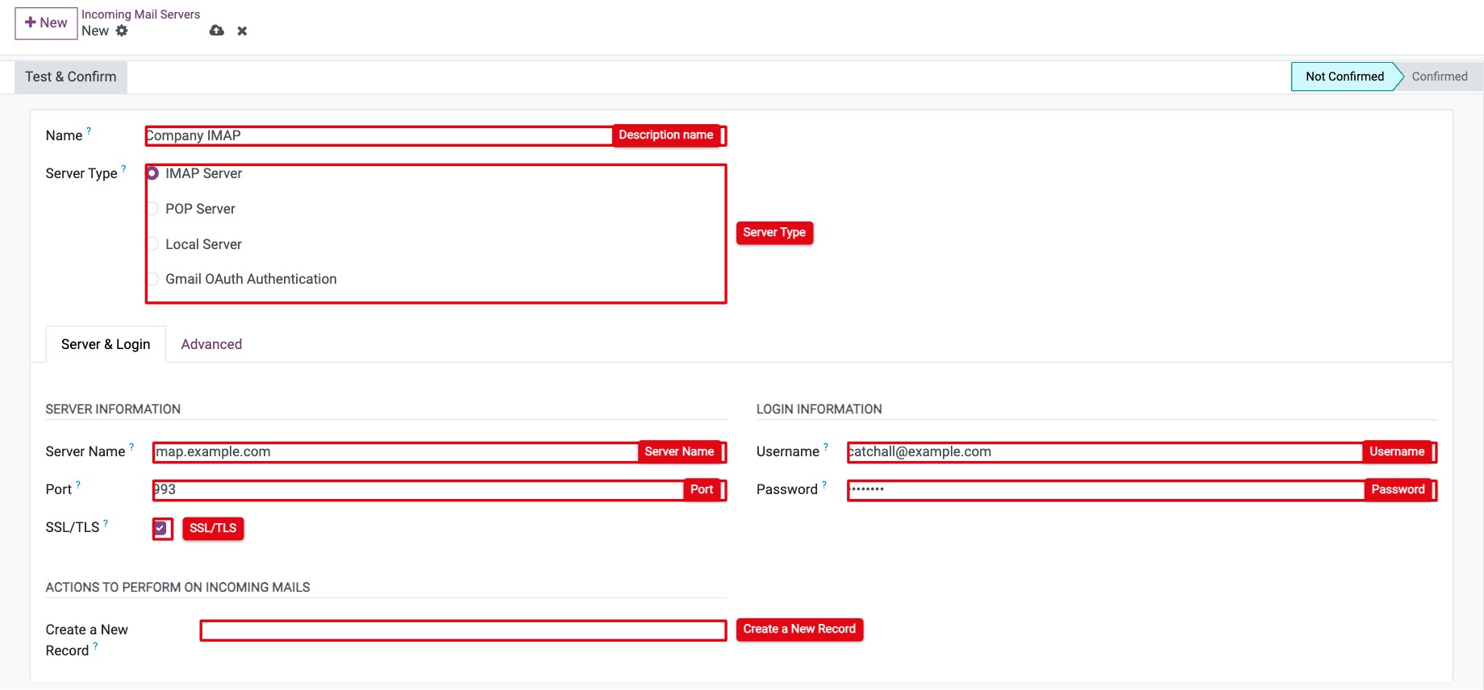Toggle the SSL/TLS checkbox
The image size is (1484, 690).
coord(160,528)
